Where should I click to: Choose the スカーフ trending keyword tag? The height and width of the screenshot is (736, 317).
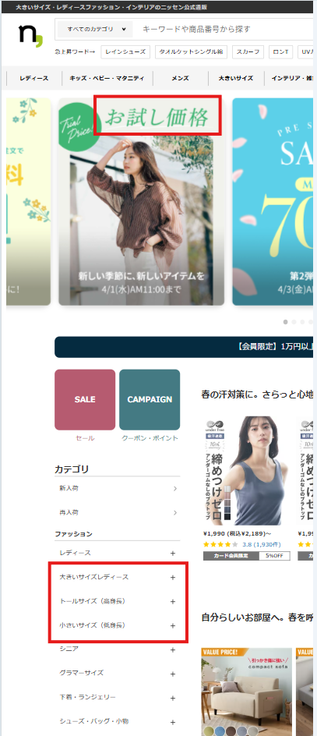coord(248,51)
